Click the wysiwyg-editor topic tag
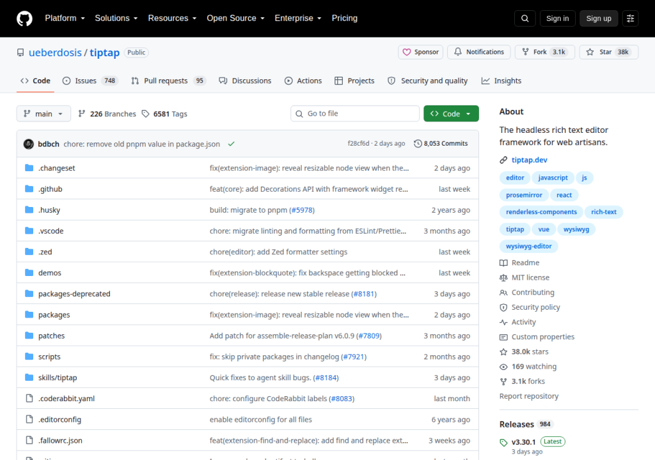 pyautogui.click(x=528, y=246)
